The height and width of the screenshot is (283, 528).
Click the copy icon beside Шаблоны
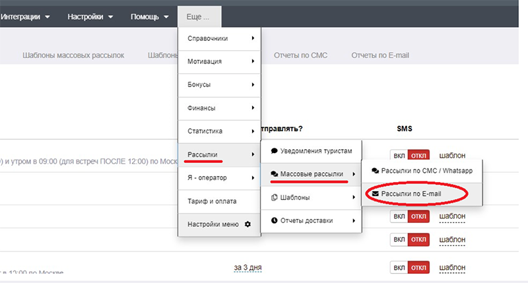coord(274,197)
